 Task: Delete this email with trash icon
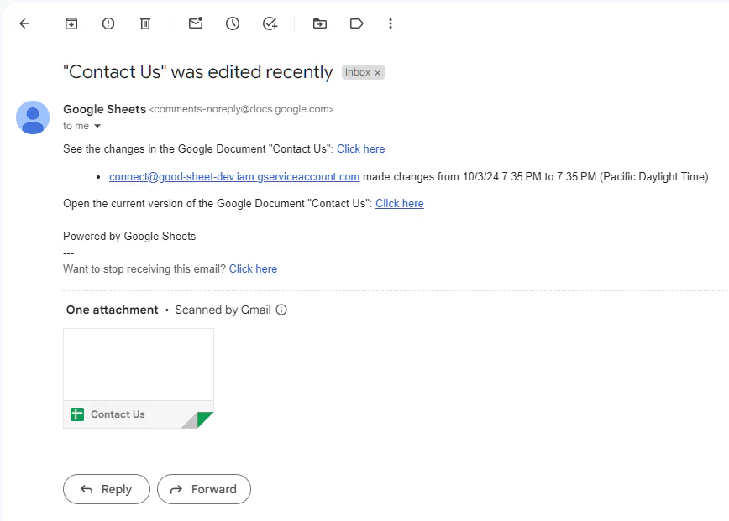[145, 23]
